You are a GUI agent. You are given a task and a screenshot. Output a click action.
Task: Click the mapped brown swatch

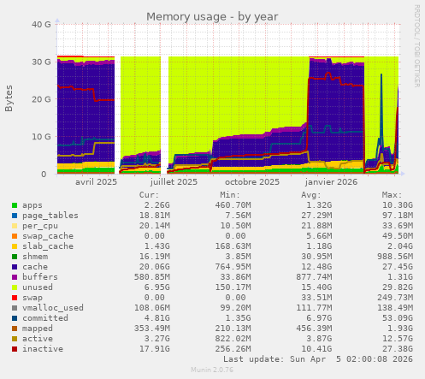pos(15,329)
